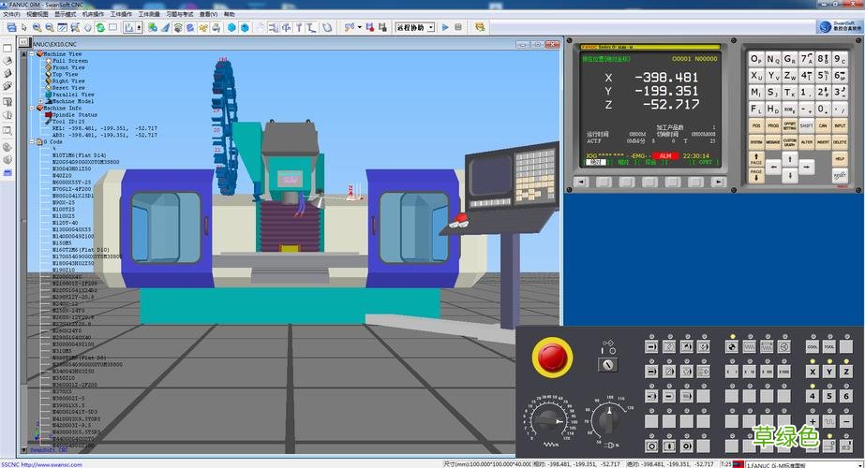The width and height of the screenshot is (865, 468).
Task: Click the 绝对 softkey on the CNC screen
Action: [x=594, y=162]
